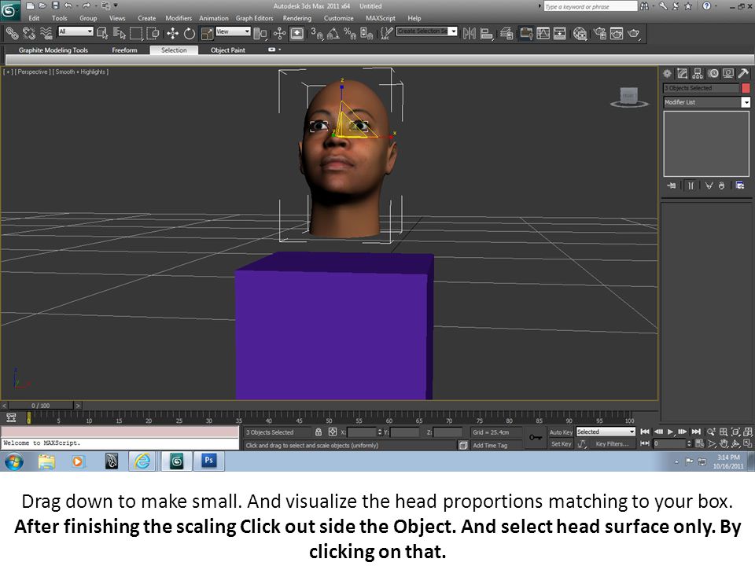This screenshot has height=566, width=755.
Task: Click the Select Object tool
Action: pyautogui.click(x=102, y=33)
